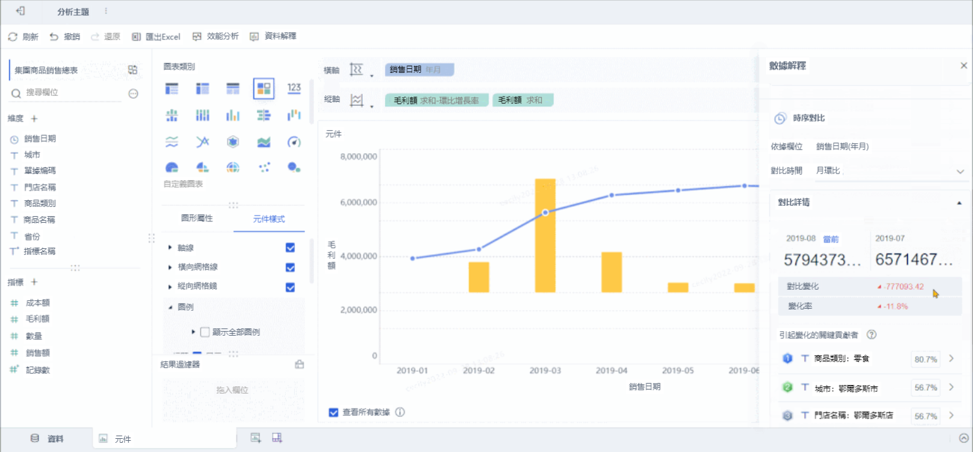Click the 資料解釋 toolbar icon

click(x=255, y=37)
